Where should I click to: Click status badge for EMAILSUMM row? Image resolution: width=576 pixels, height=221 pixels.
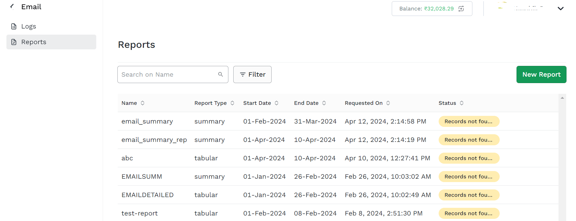(x=469, y=177)
